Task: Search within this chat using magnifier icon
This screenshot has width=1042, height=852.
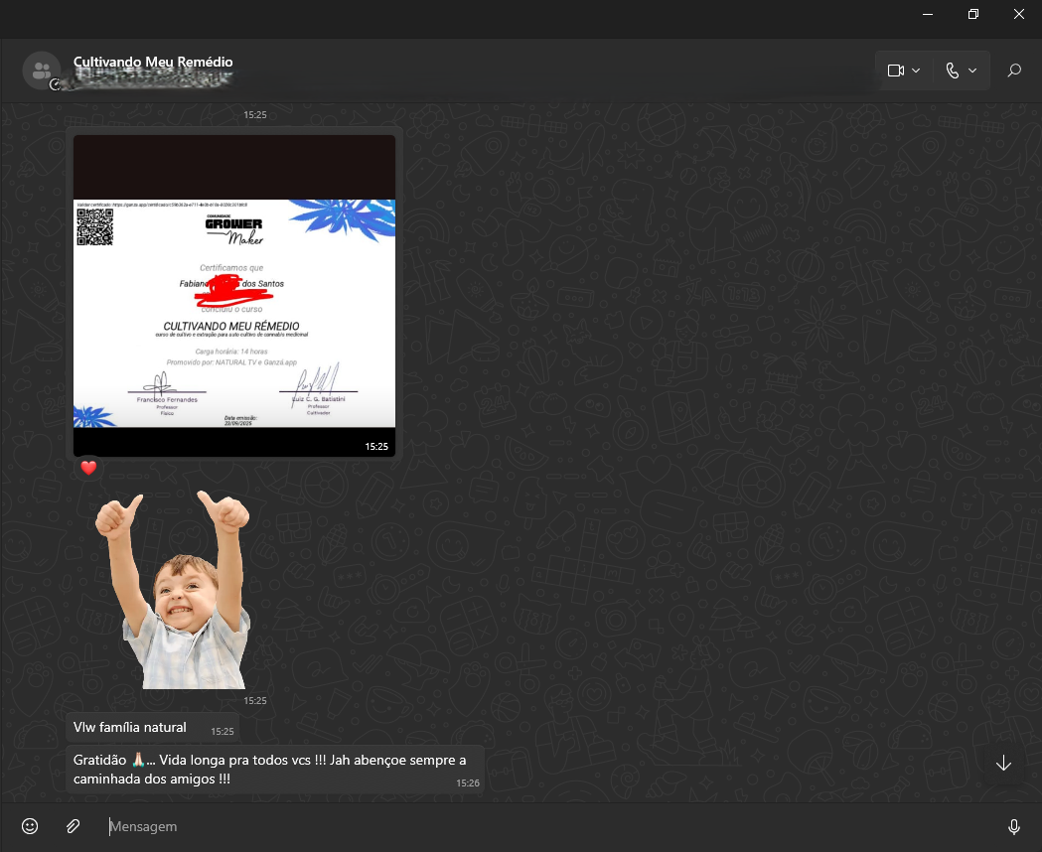Action: point(1013,71)
